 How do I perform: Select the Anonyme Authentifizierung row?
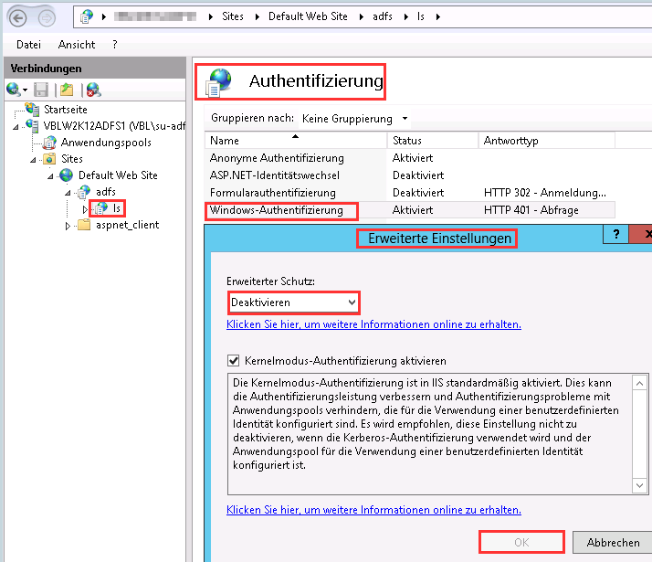277,158
